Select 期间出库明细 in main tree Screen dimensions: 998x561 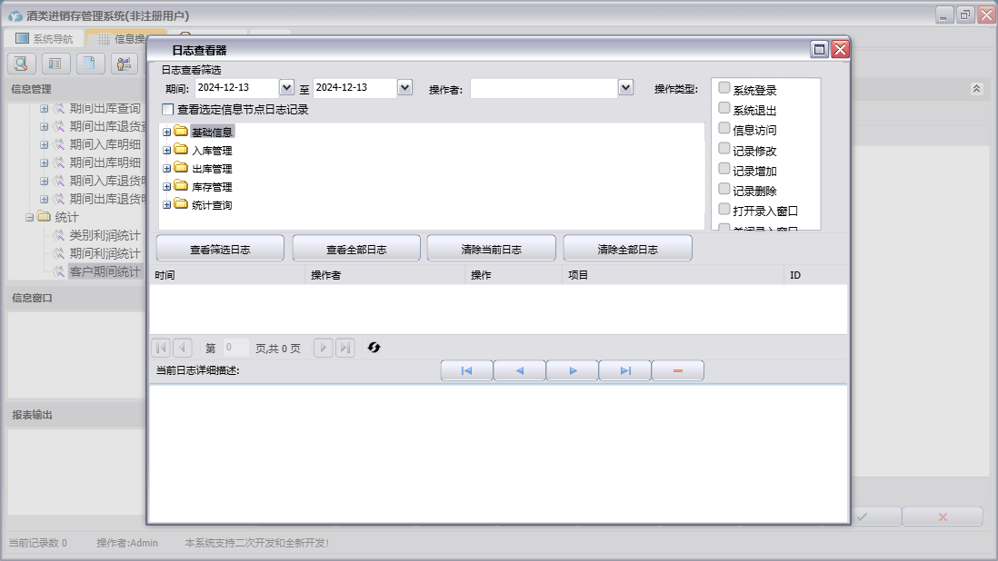click(x=105, y=162)
